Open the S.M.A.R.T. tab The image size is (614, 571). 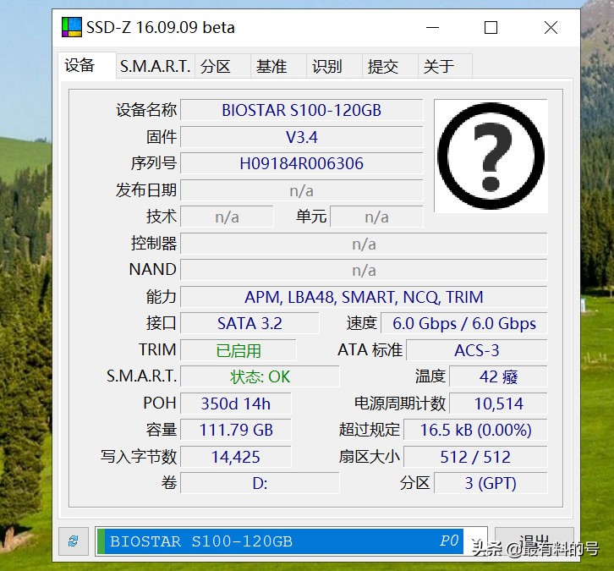[156, 67]
